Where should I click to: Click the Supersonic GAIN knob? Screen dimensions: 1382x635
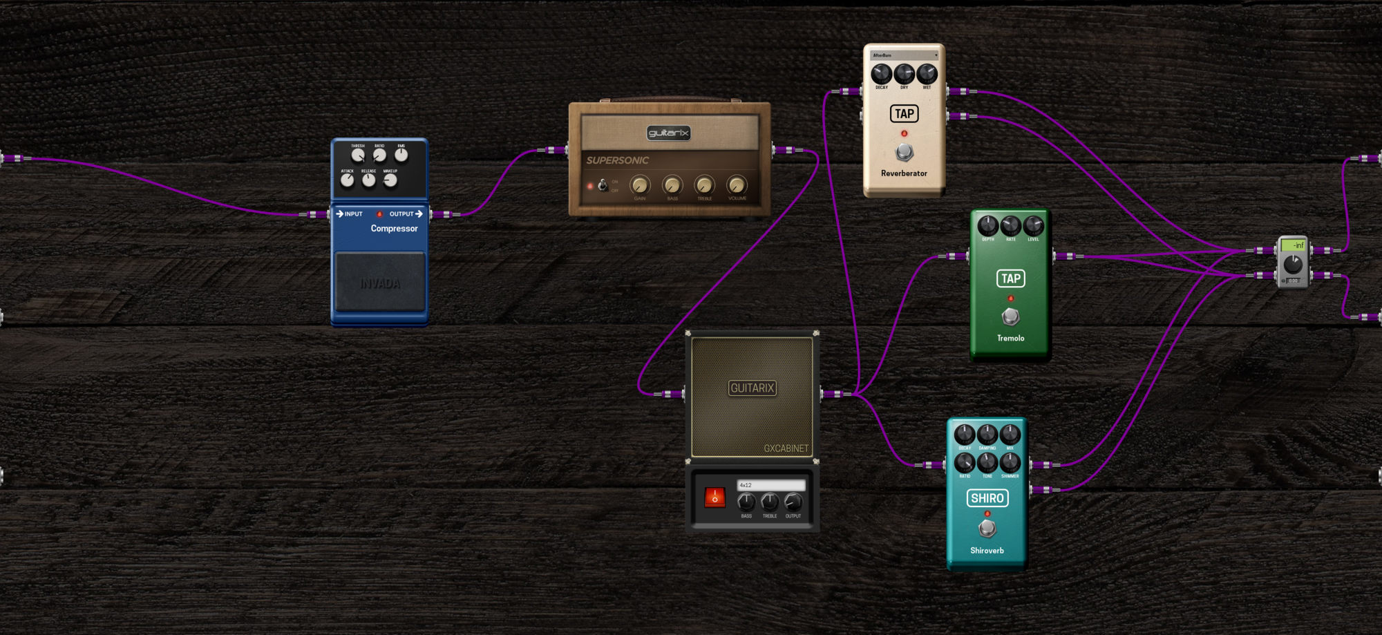640,184
